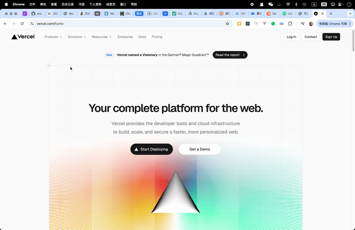This screenshot has height=230, width=355.
Task: Open the Enterprise nav link
Action: (125, 37)
